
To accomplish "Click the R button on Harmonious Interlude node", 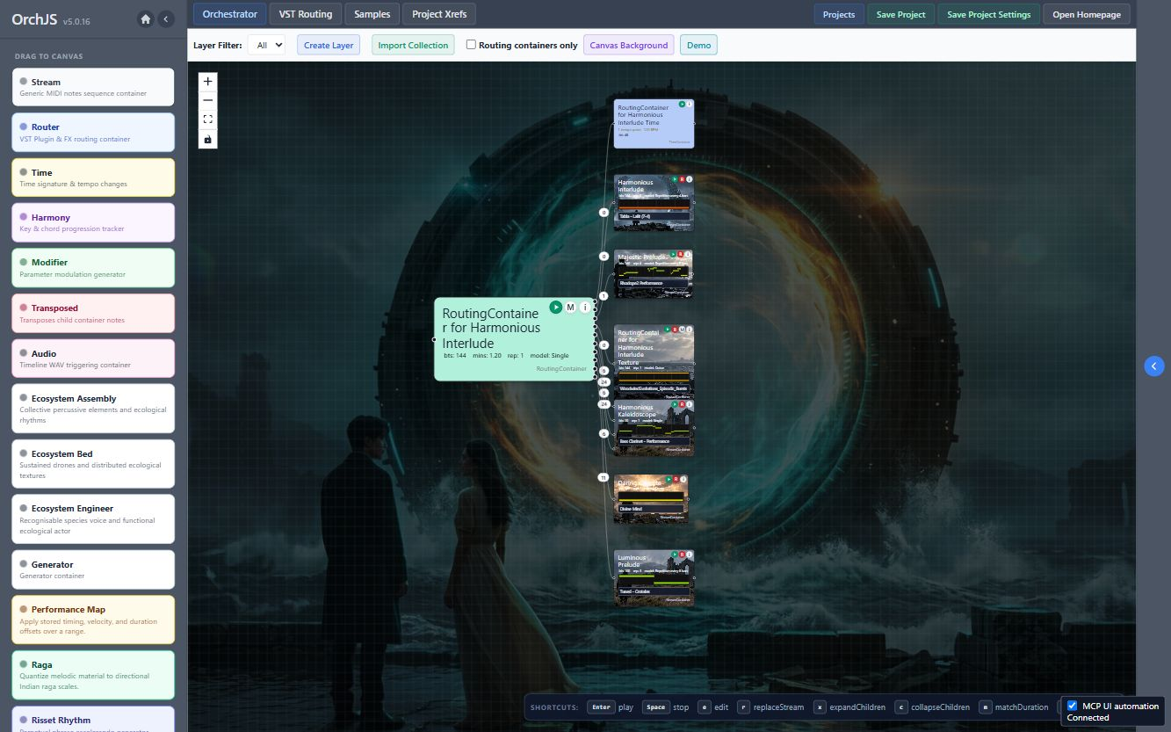I will coord(682,179).
